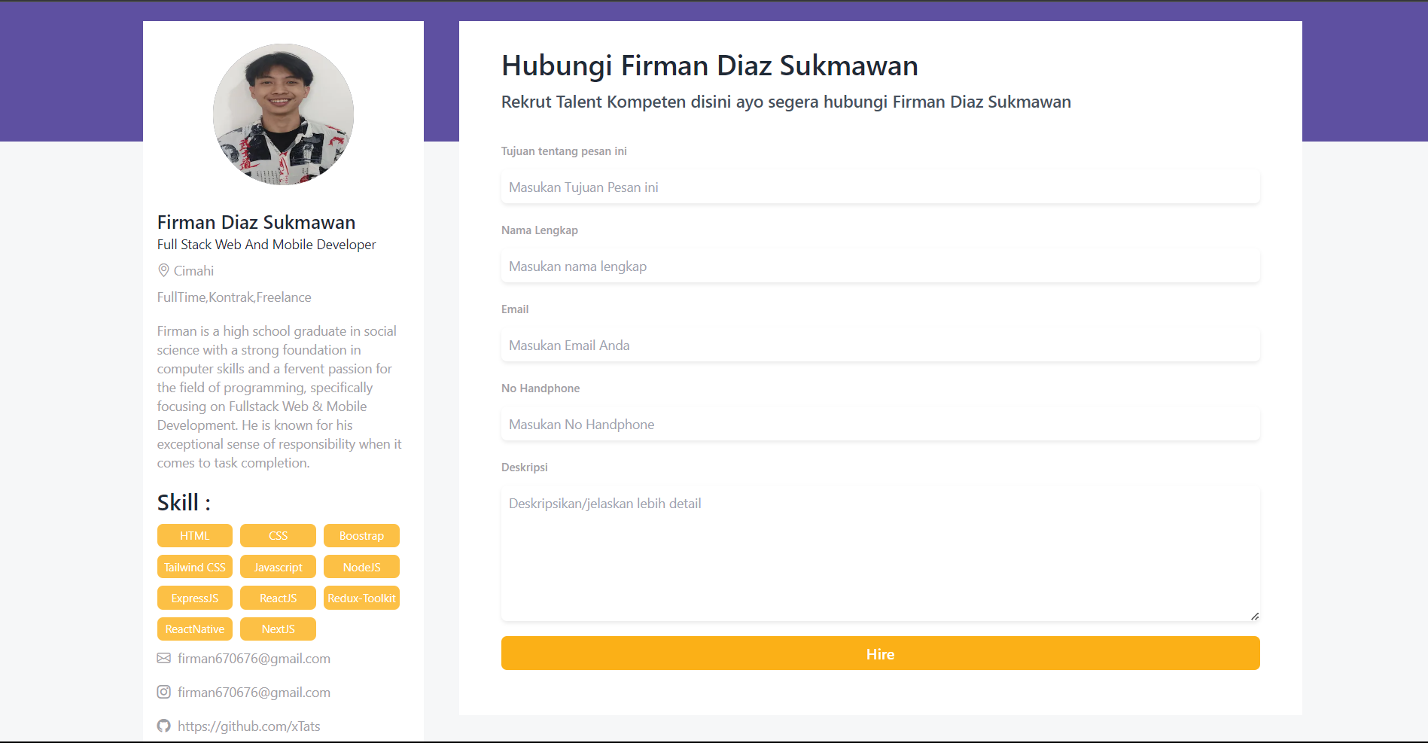Viewport: 1428px width, 743px height.
Task: Click the NextJS skill badge
Action: click(278, 629)
